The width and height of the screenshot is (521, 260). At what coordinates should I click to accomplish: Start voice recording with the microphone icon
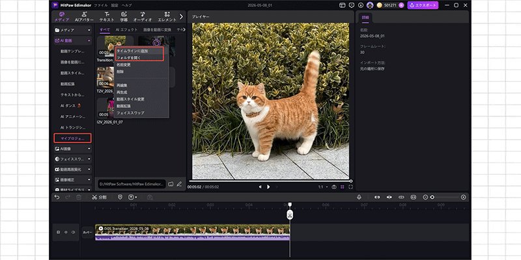(359, 197)
